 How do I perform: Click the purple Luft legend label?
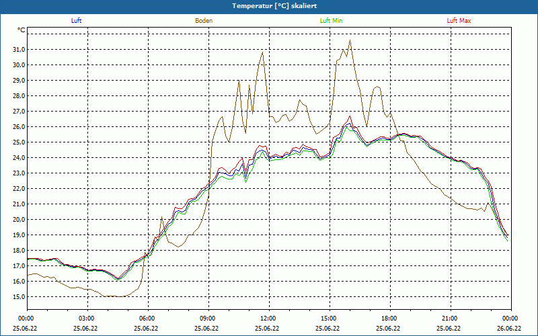tap(76, 21)
